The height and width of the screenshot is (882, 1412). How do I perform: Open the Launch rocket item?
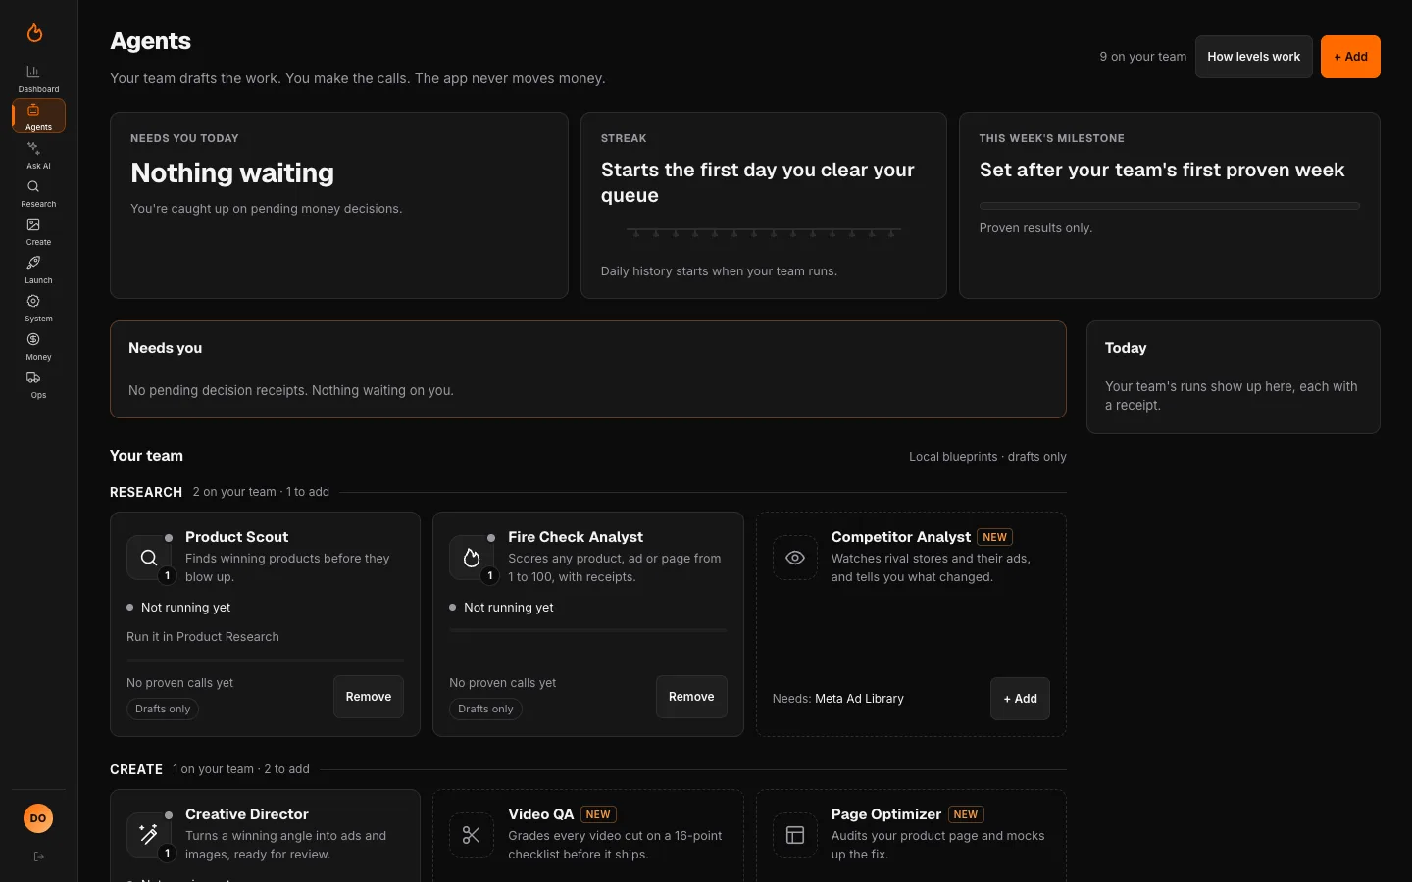click(x=38, y=269)
